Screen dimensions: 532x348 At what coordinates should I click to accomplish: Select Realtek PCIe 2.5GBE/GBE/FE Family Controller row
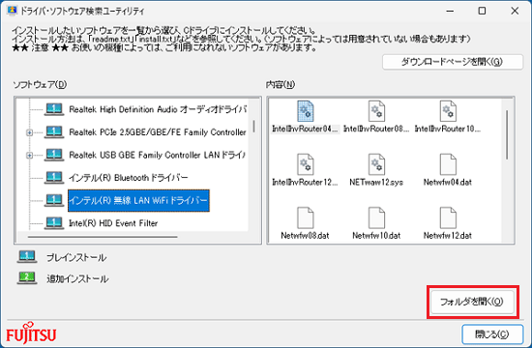(158, 132)
